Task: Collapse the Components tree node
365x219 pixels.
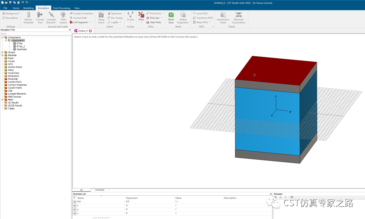Action: 2,37
